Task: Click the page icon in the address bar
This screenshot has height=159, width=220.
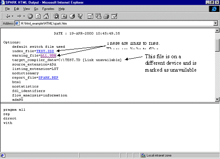Action: 17,23
